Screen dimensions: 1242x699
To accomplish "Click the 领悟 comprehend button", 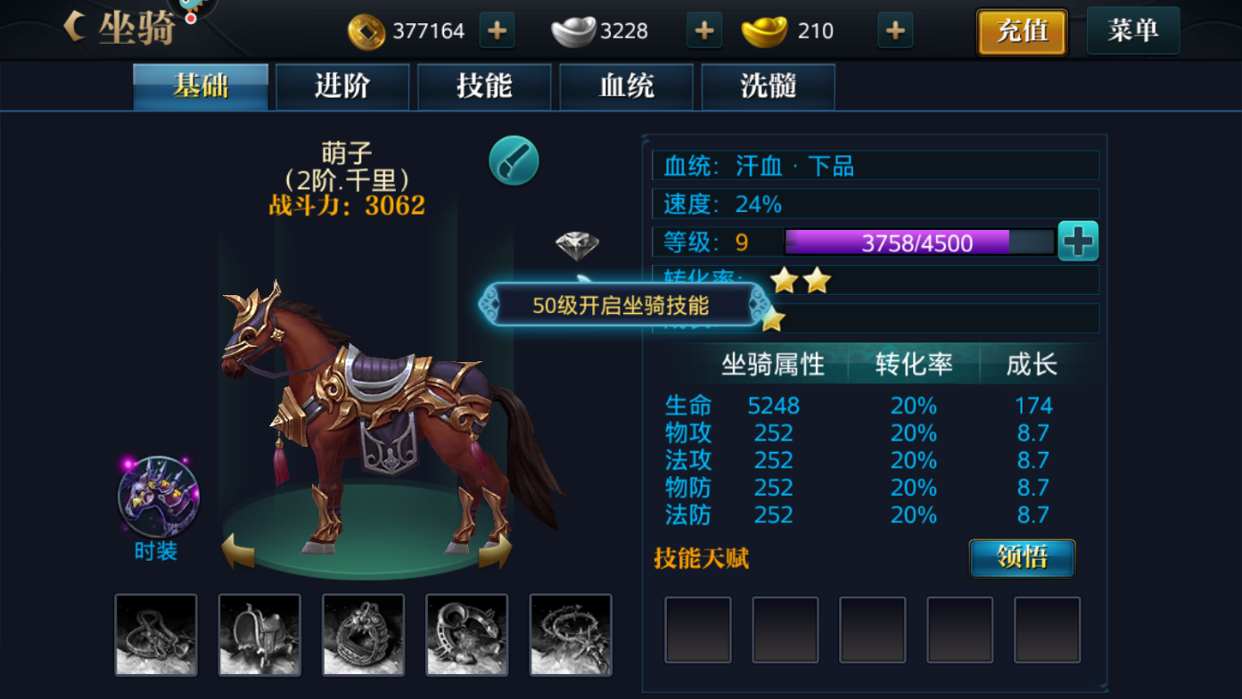I will coord(1022,558).
